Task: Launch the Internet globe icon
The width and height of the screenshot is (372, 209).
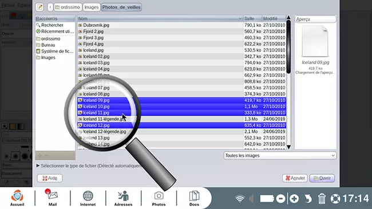Action: click(88, 198)
